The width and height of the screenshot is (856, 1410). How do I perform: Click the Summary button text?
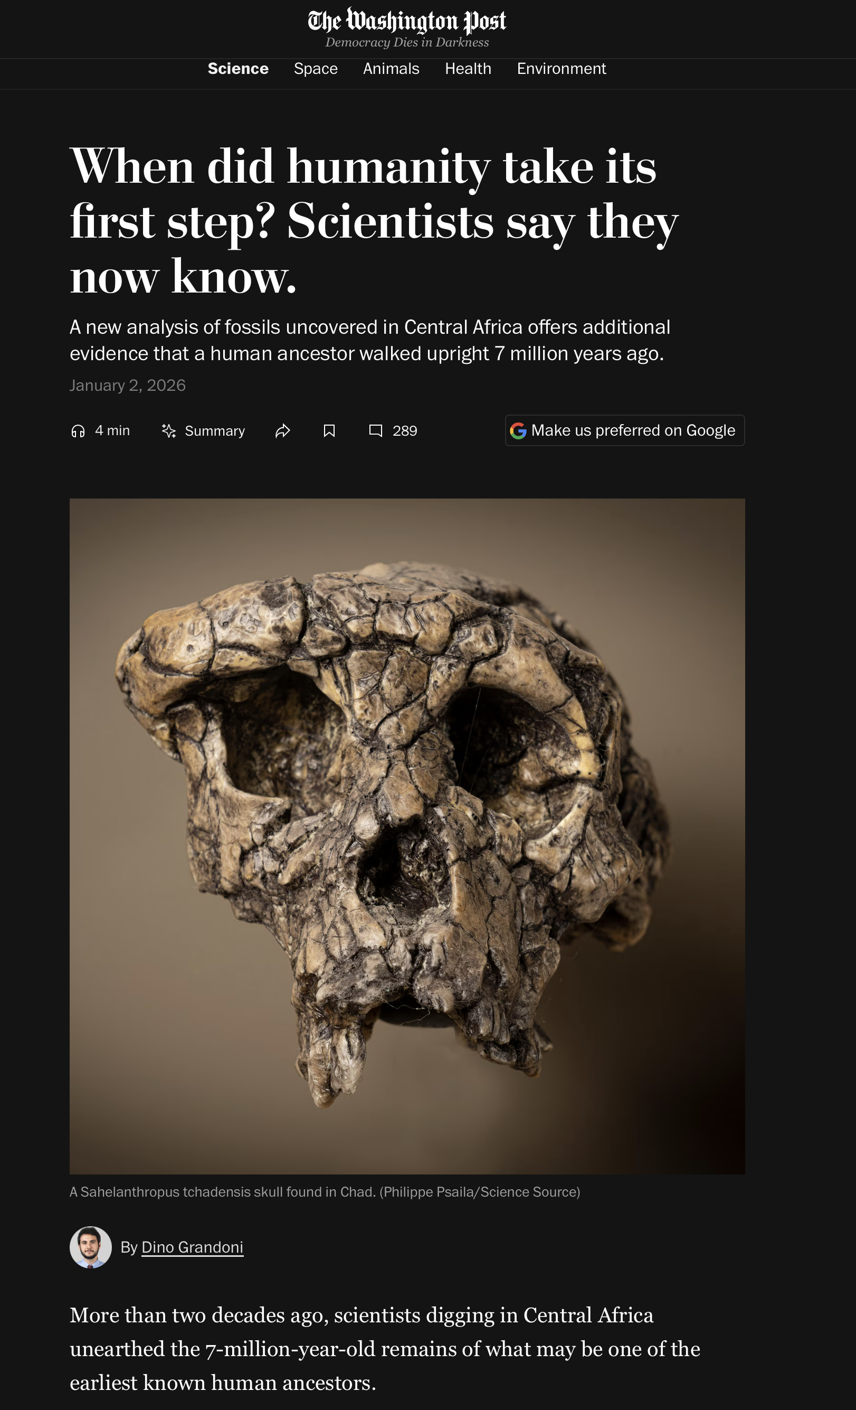coord(214,431)
